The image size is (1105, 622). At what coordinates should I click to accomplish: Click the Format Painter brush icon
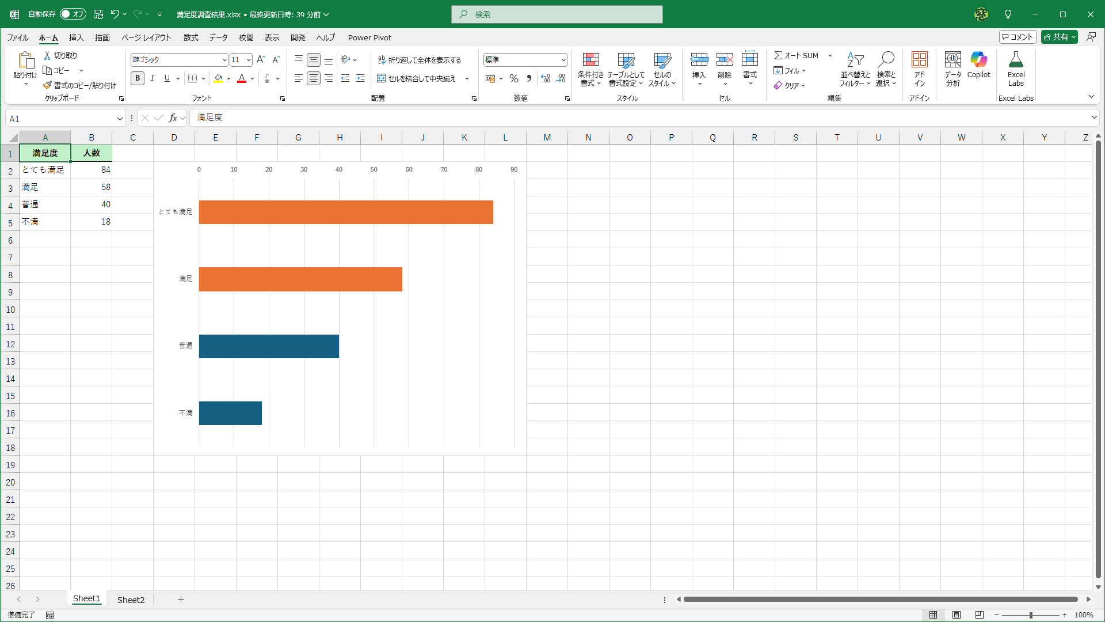click(x=47, y=85)
